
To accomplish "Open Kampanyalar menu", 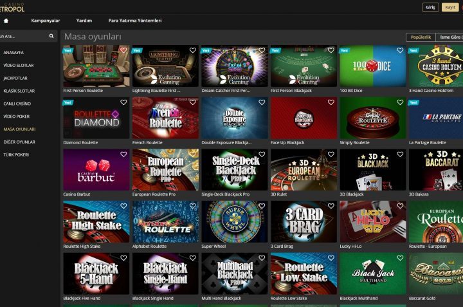I will [x=46, y=21].
